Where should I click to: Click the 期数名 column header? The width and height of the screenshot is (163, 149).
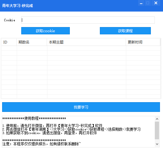coord(32,42)
